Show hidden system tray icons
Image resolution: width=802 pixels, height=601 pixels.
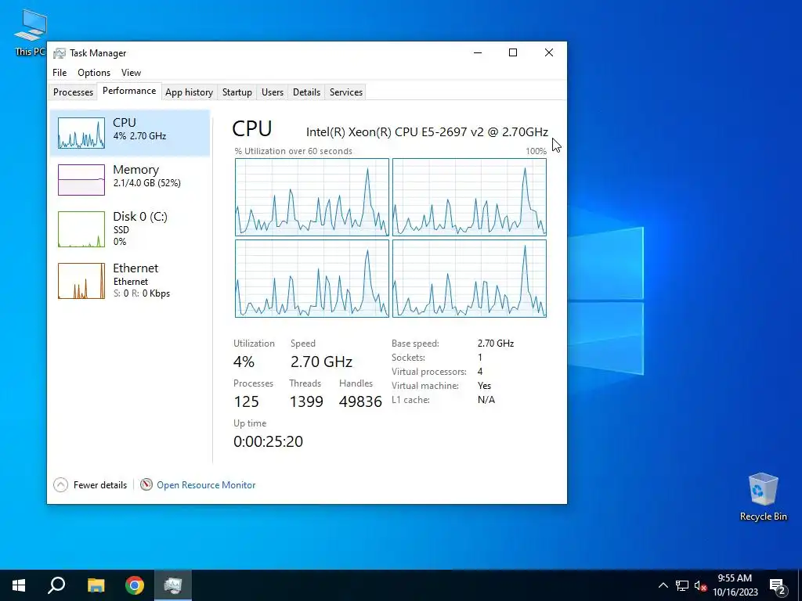(x=663, y=585)
